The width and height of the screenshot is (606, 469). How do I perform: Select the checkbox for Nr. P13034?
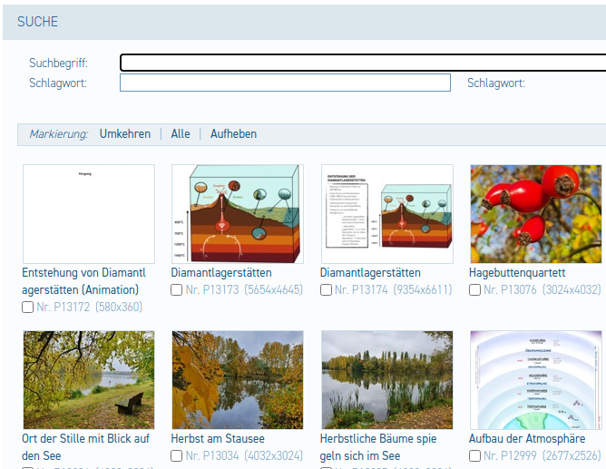(177, 455)
